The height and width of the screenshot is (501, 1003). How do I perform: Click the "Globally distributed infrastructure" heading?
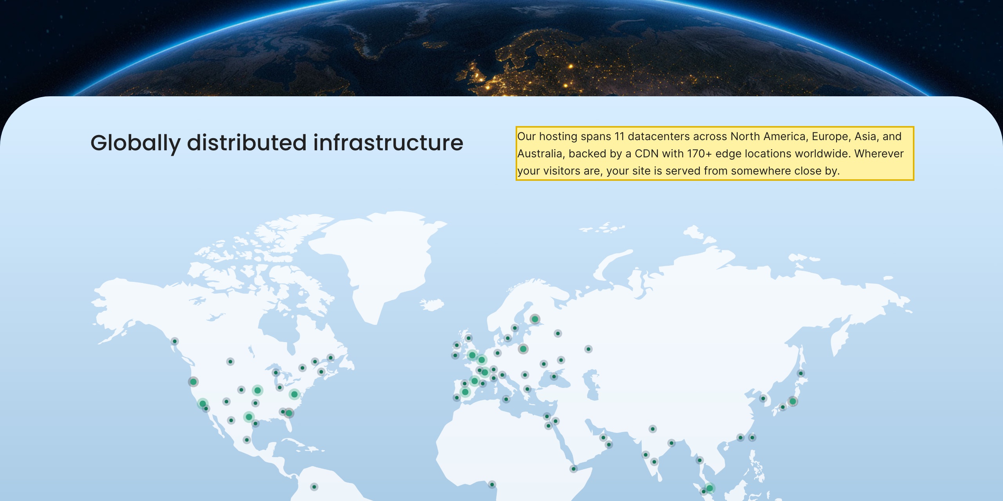click(x=277, y=143)
